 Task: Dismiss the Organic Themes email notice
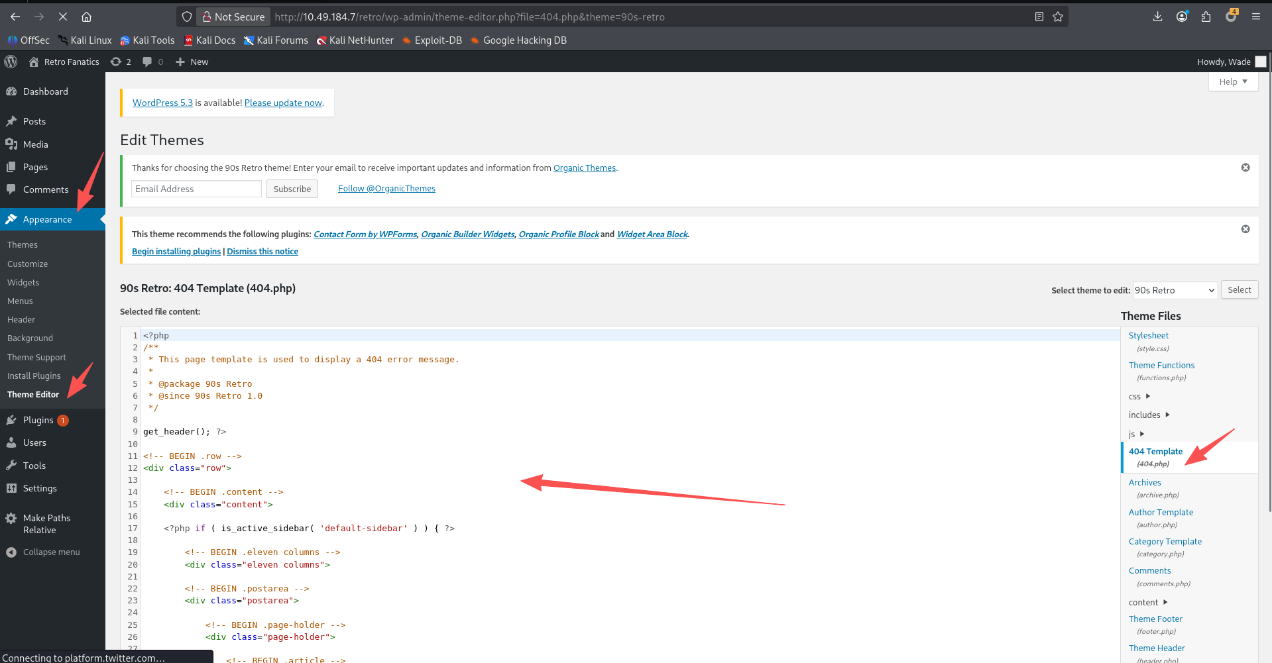[x=1245, y=168]
